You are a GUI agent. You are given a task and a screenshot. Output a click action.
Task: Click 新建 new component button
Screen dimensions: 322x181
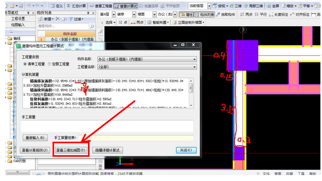(46, 19)
